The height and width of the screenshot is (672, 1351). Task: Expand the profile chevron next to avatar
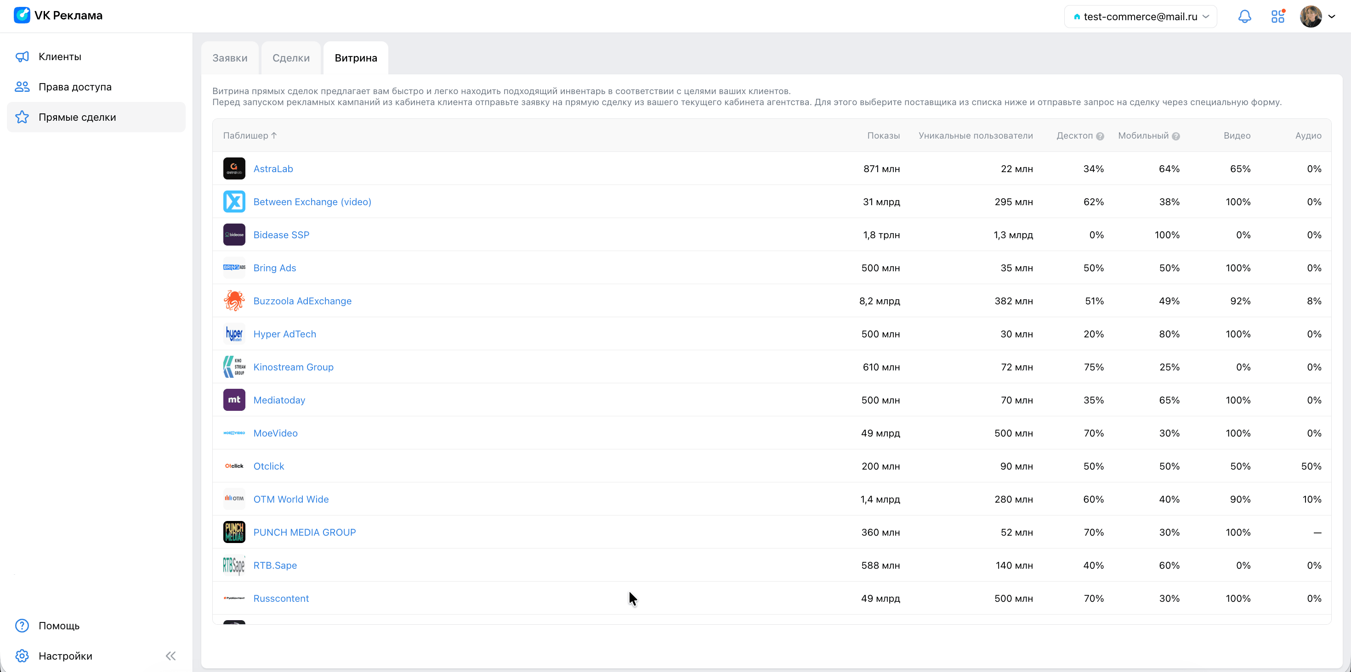pos(1332,17)
